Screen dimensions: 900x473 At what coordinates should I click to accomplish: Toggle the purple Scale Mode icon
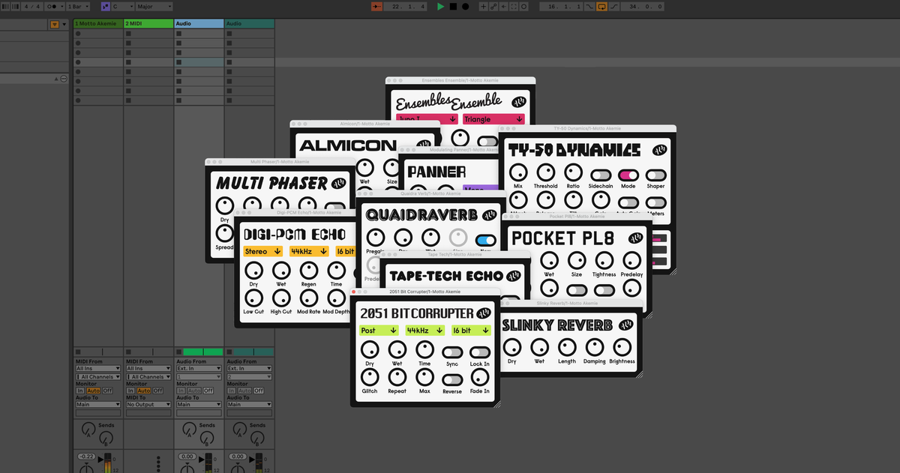(106, 6)
